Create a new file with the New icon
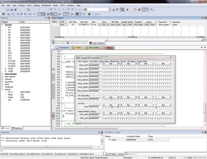207x159 pixels. 4,10
